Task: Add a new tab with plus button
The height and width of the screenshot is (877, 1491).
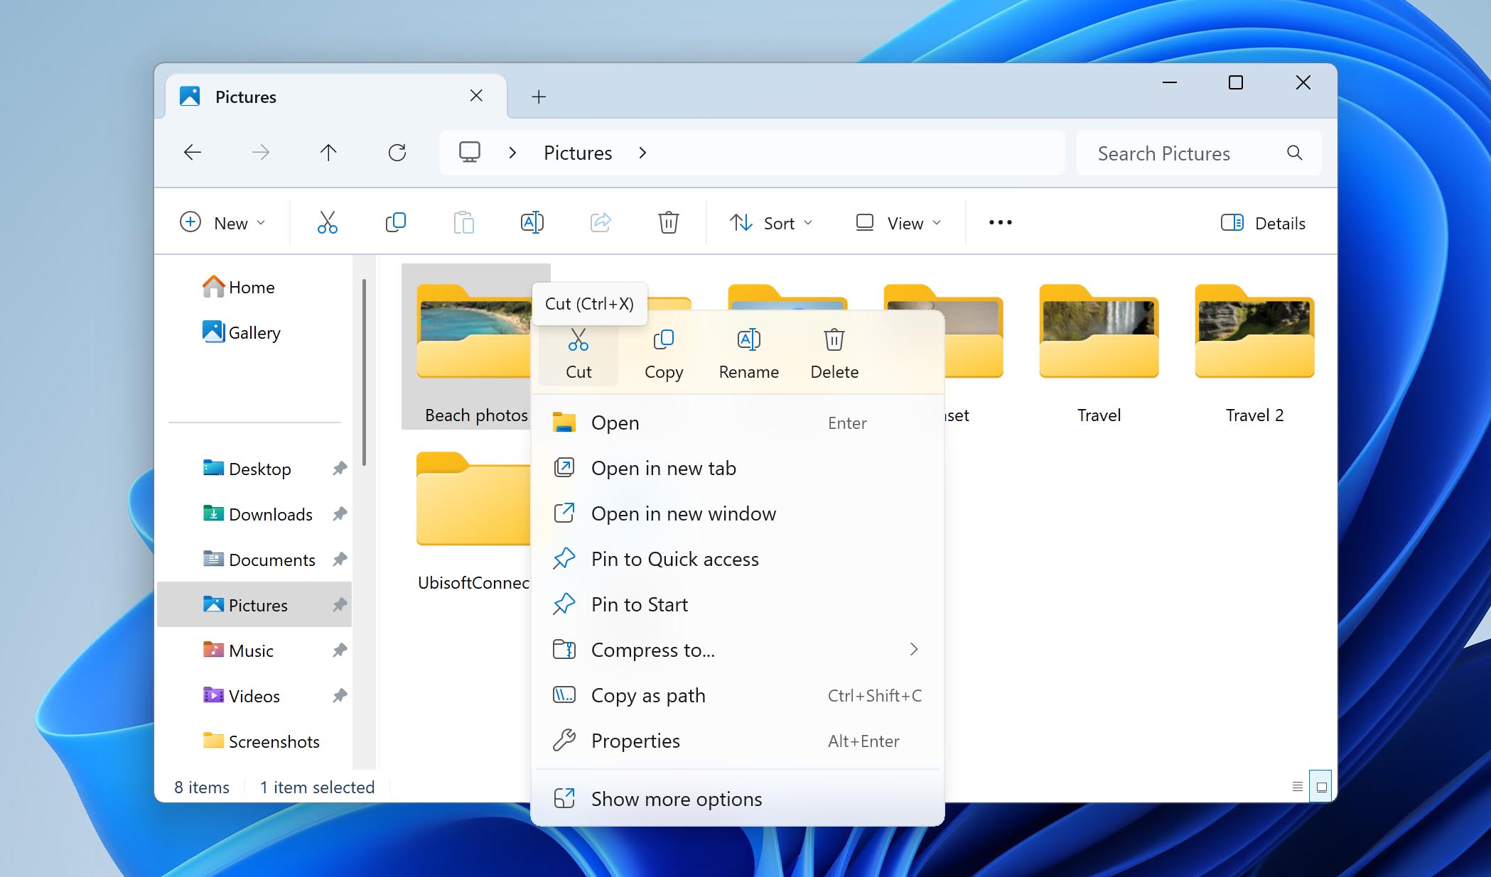Action: pos(539,97)
